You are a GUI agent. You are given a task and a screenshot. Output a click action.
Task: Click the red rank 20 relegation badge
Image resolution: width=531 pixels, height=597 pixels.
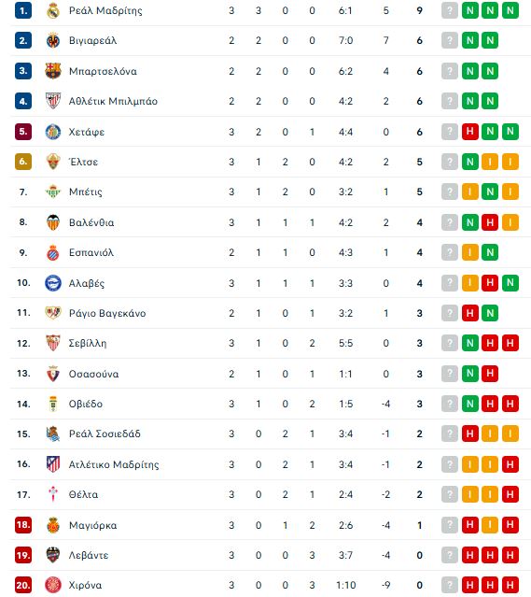click(23, 585)
